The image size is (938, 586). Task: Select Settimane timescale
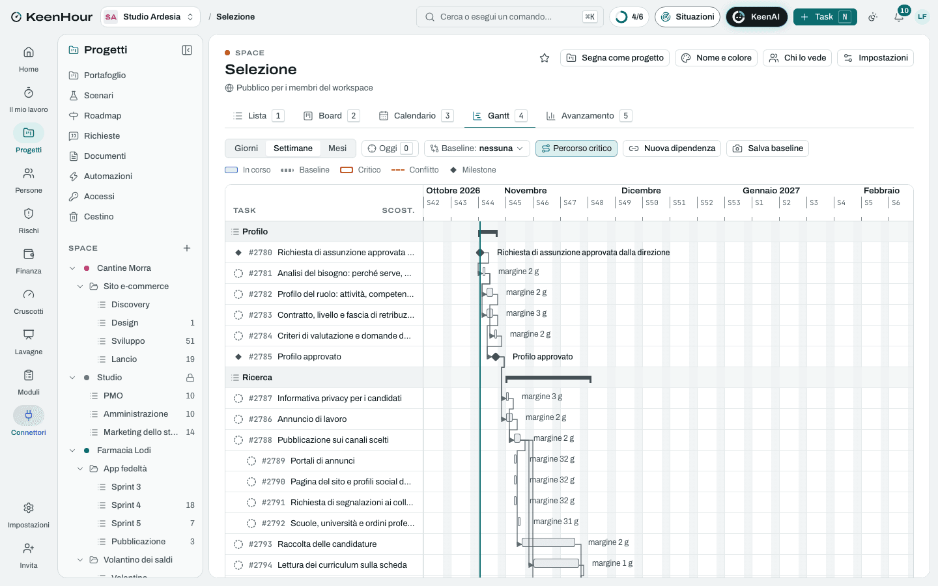[293, 148]
